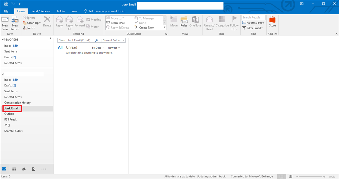Open the By Date arrangement dropdown

[x=98, y=48]
